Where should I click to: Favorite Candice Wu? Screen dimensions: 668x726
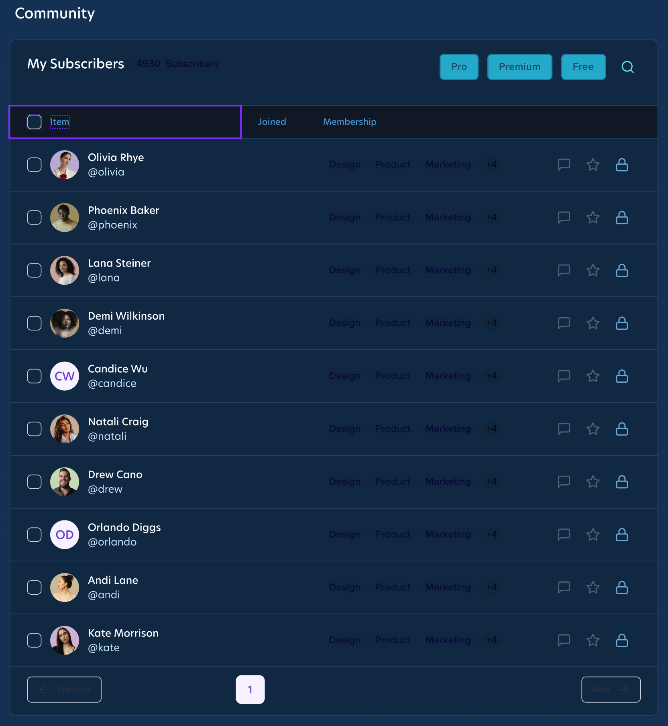(593, 376)
